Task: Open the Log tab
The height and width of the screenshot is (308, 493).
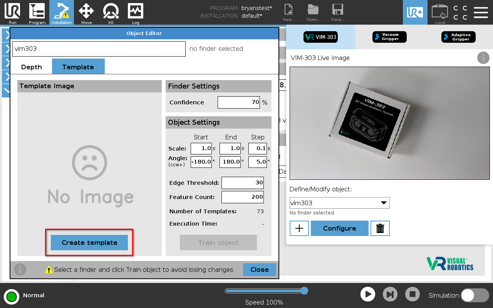Action: (136, 13)
